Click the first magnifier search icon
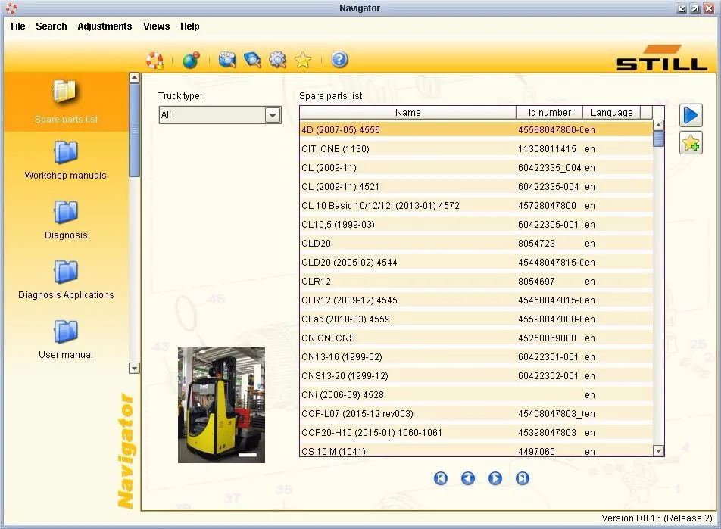Viewport: 721px width, 529px height. point(227,60)
